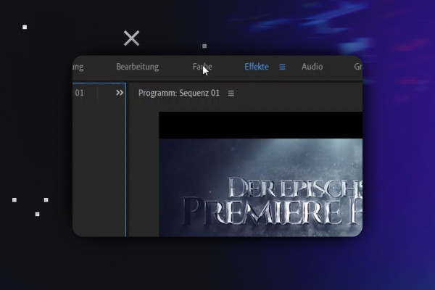This screenshot has width=435, height=290.
Task: Open the Effekte workspace menu icon
Action: tap(282, 67)
